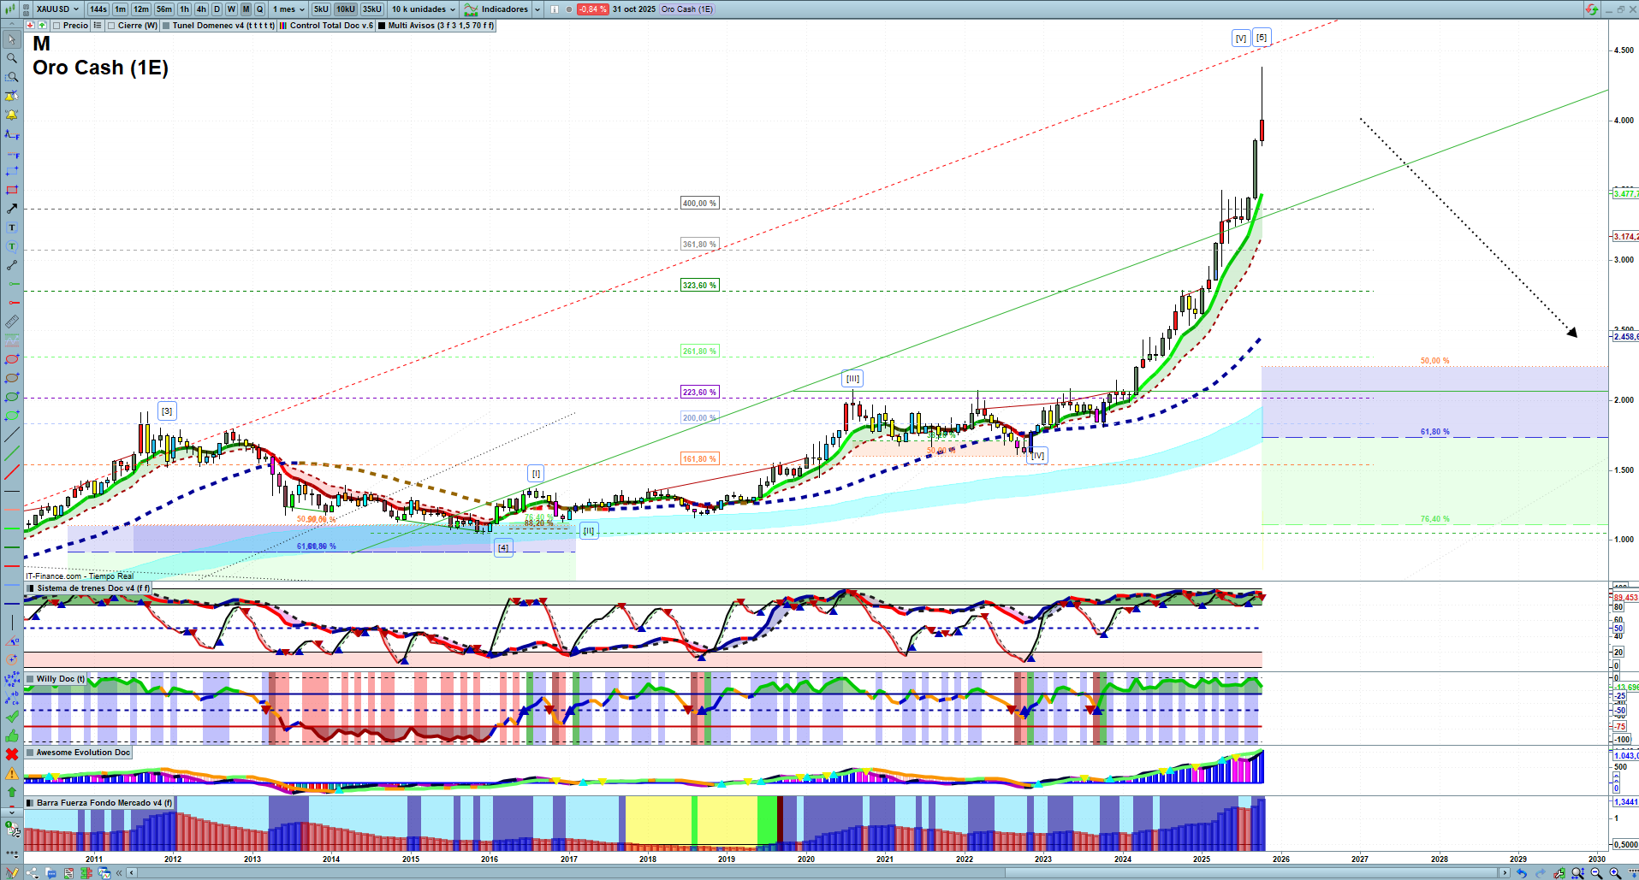Select the dark green ellipse drawing tool
Screen dimensions: 1639x880
coord(12,397)
